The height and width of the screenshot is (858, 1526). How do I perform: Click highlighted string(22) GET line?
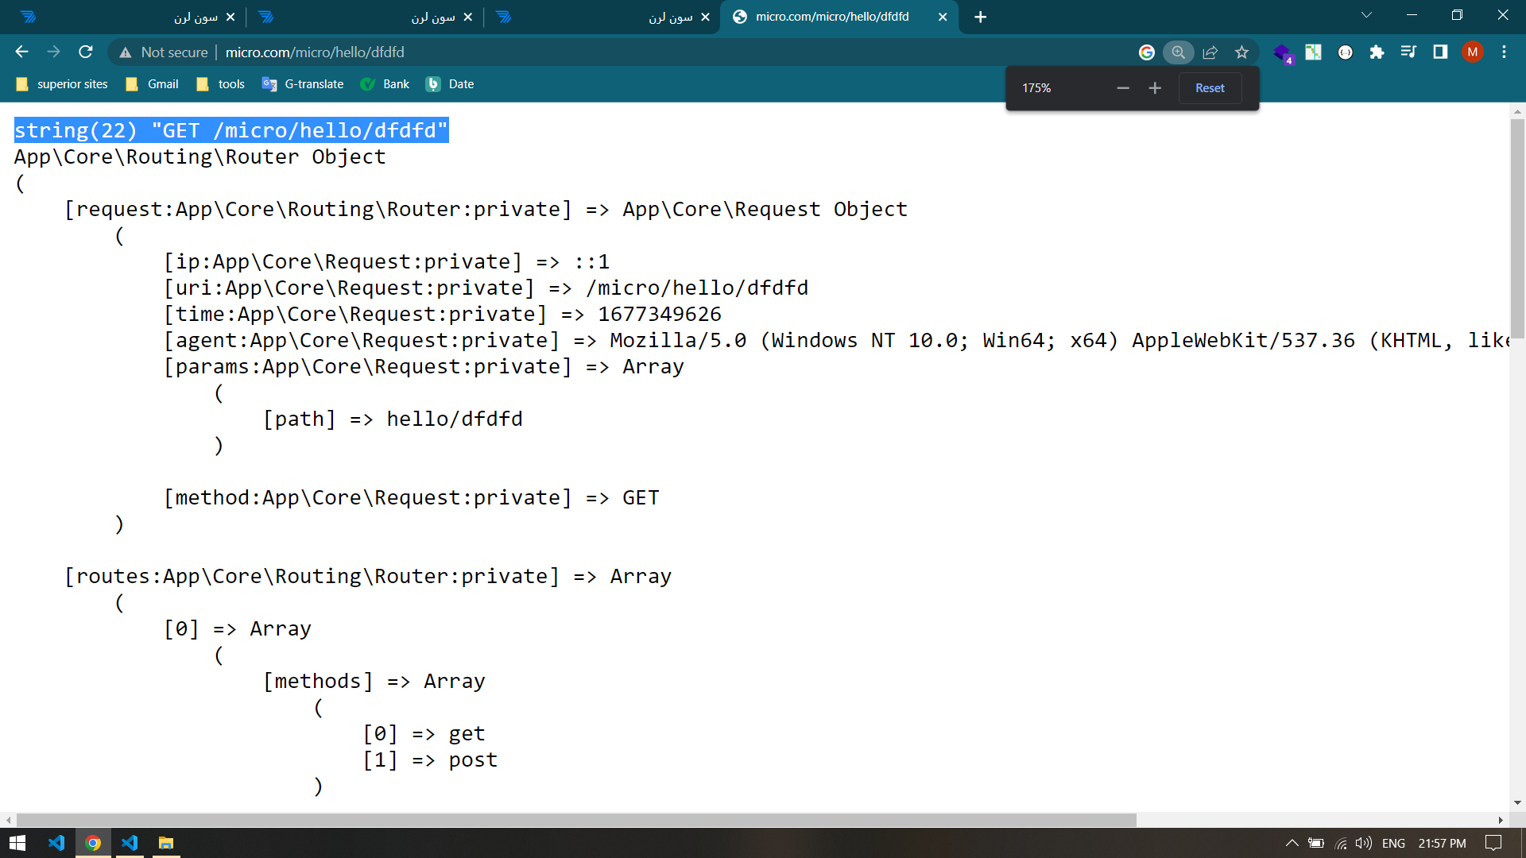tap(231, 130)
